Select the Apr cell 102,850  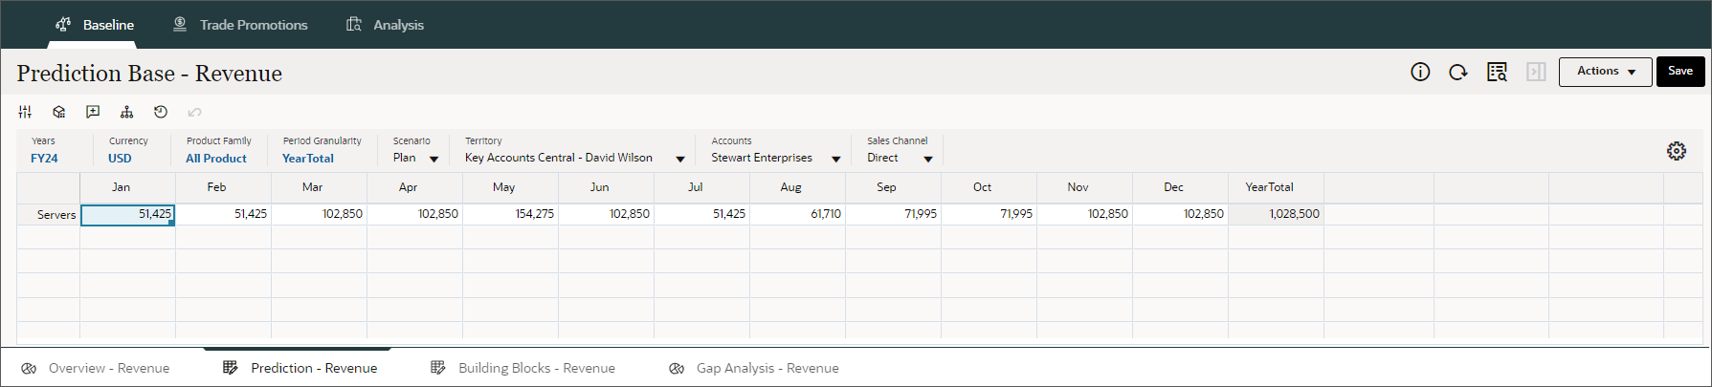(x=414, y=214)
